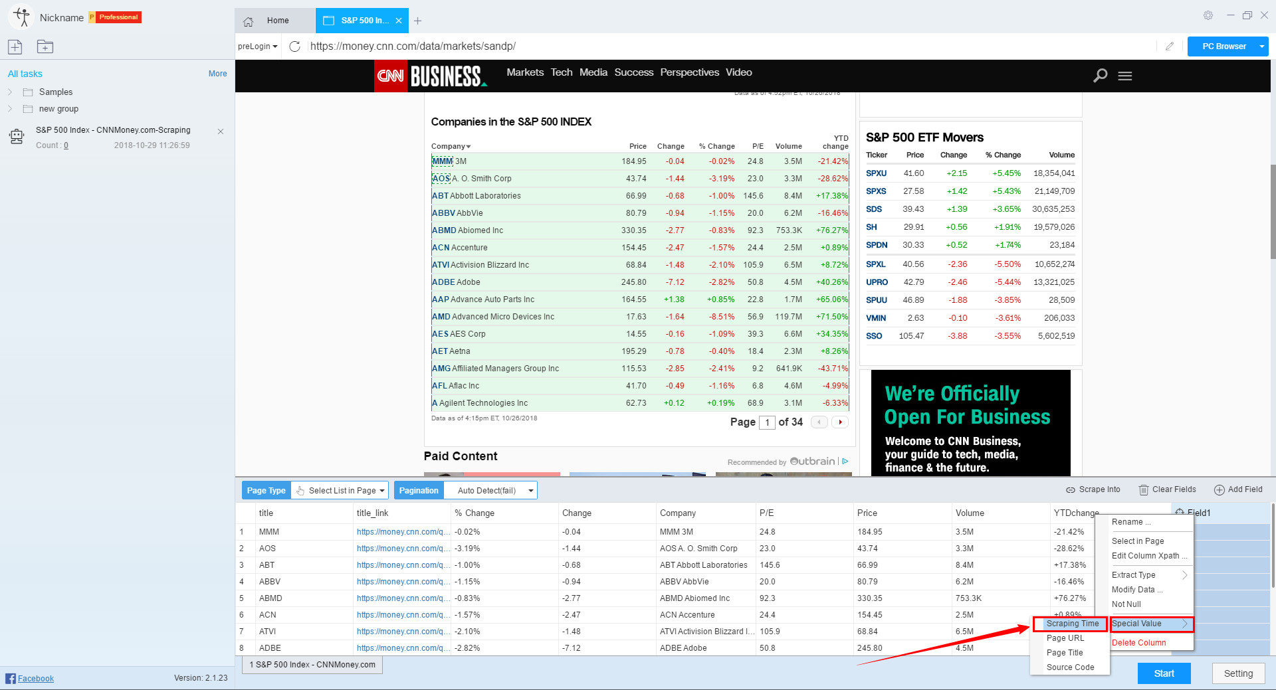
Task: Select Select in Page menu option
Action: tap(1138, 541)
